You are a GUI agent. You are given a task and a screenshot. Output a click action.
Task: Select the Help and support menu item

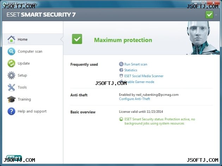click(33, 111)
